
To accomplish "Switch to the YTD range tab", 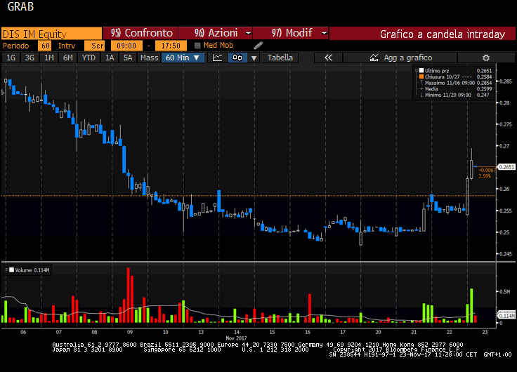I will coord(89,58).
